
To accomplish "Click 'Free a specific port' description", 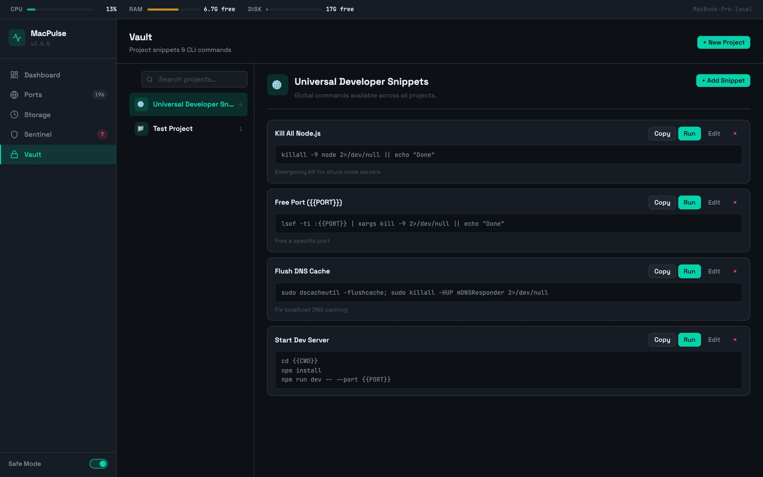I will click(x=302, y=241).
